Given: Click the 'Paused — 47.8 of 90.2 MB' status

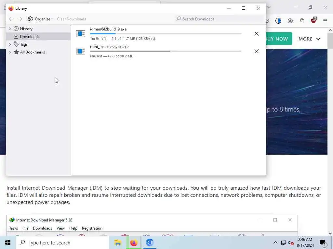Looking at the screenshot, I should tap(112, 56).
